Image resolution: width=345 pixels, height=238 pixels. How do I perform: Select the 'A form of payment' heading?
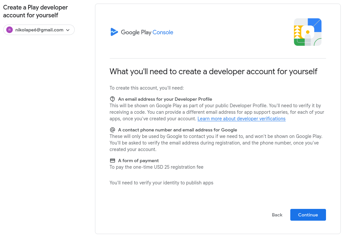click(x=138, y=161)
